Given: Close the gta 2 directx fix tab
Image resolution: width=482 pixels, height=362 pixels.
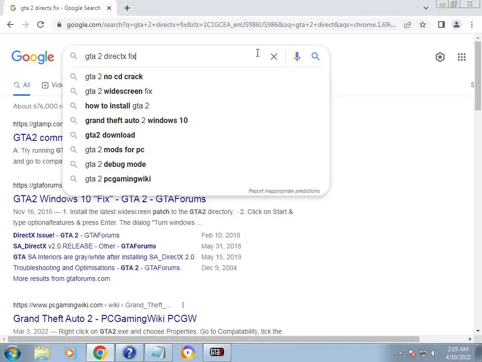Looking at the screenshot, I should coord(109,8).
